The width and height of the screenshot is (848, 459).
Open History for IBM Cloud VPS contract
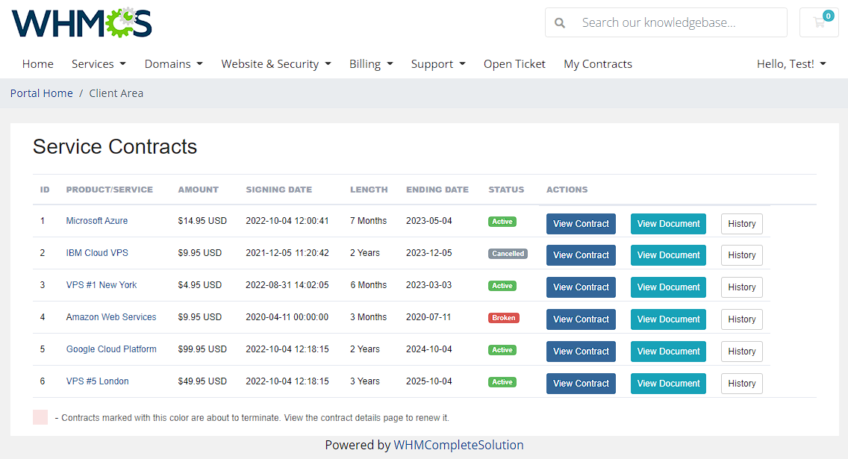(742, 255)
